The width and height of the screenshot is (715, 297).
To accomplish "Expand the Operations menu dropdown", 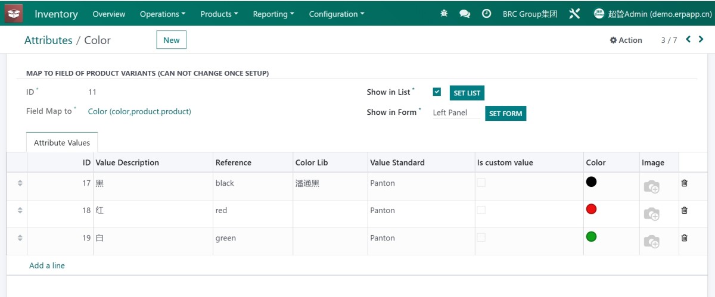I will click(x=162, y=14).
